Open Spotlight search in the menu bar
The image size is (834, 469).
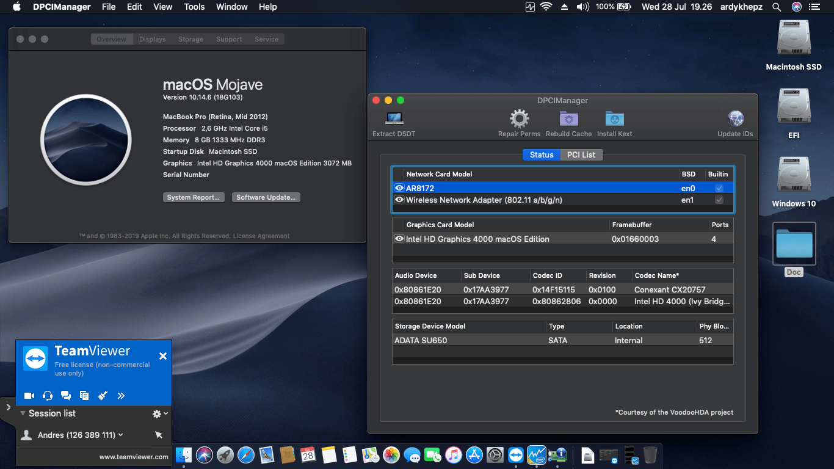coord(777,7)
